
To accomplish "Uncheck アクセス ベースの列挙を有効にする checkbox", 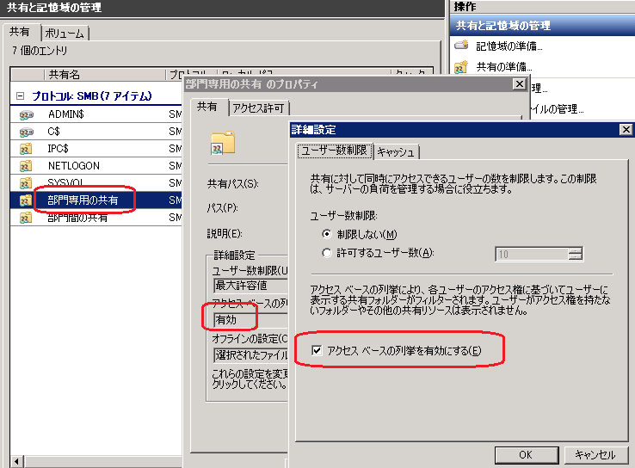I will pyautogui.click(x=317, y=351).
